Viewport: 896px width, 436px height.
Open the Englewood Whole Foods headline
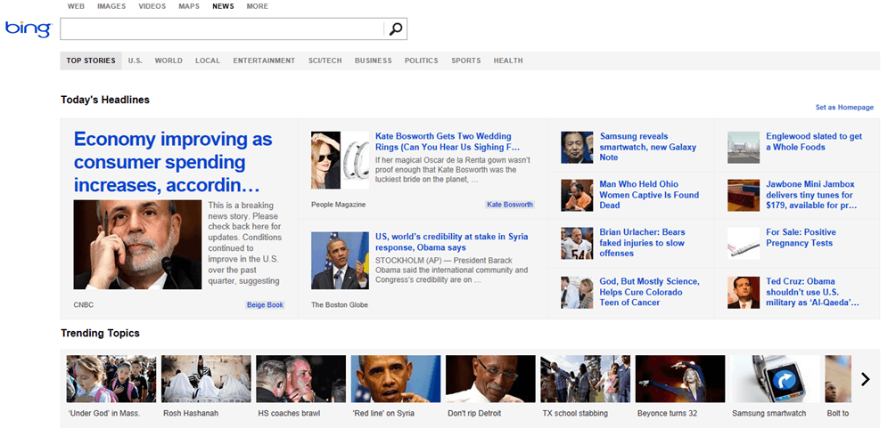pyautogui.click(x=814, y=141)
